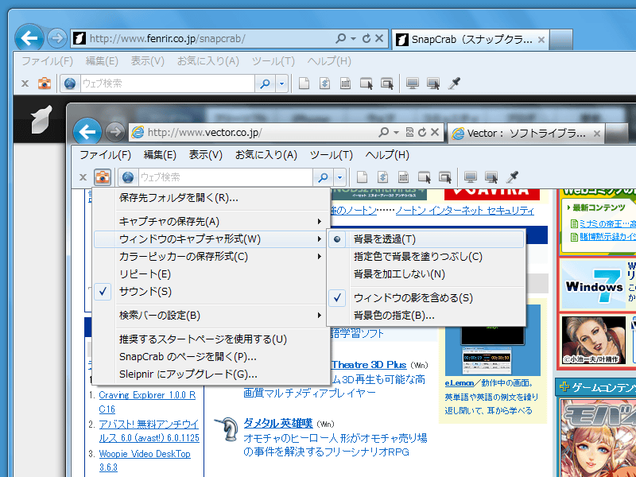Click vector.co.jp address bar field
This screenshot has width=636, height=477.
click(x=260, y=132)
